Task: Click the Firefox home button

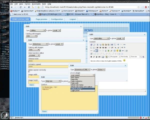Action: [x=29, y=7]
